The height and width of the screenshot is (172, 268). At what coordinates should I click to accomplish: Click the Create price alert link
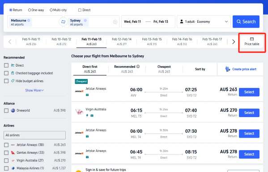244,69
